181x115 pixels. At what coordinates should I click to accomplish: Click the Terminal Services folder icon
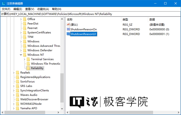click(x=28, y=59)
